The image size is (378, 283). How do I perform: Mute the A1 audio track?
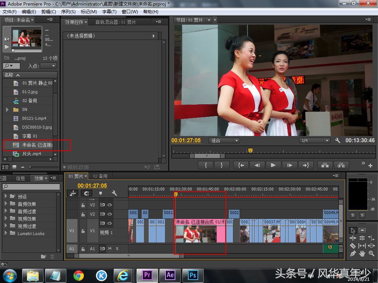(110, 249)
